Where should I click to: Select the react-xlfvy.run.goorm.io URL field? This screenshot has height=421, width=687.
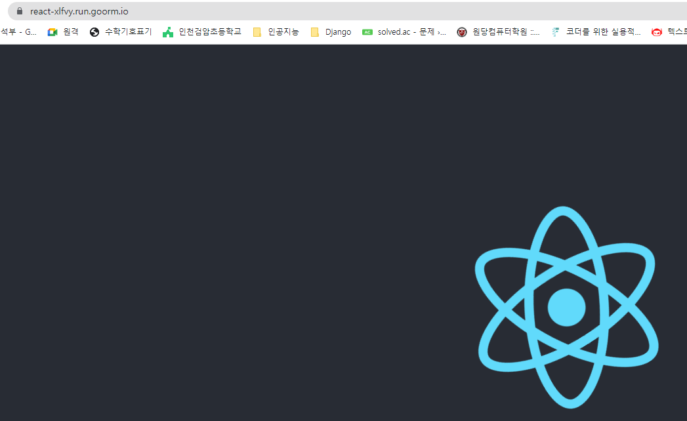(x=347, y=11)
